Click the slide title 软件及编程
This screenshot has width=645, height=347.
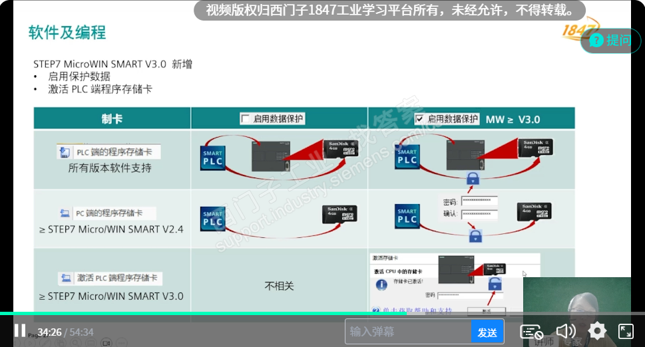coord(67,33)
